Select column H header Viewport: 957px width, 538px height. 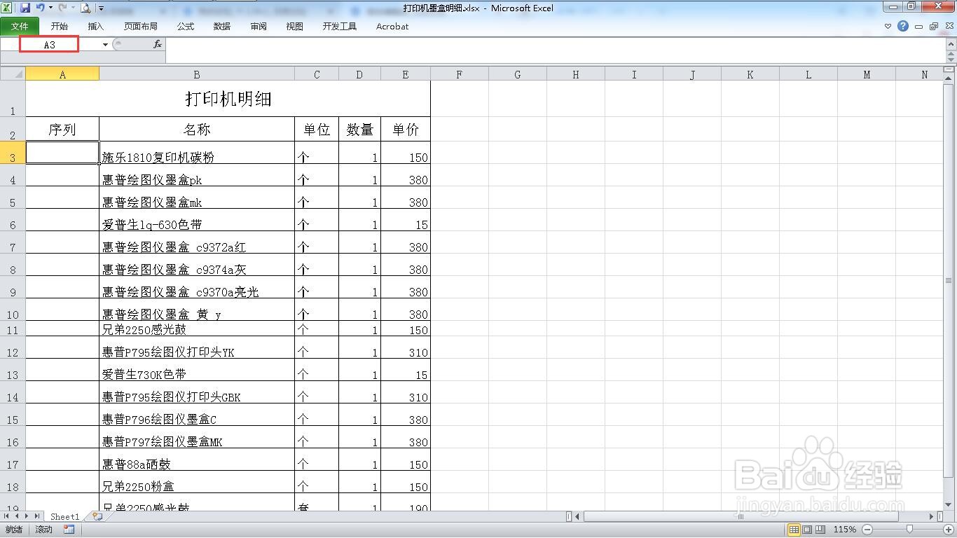(x=576, y=74)
